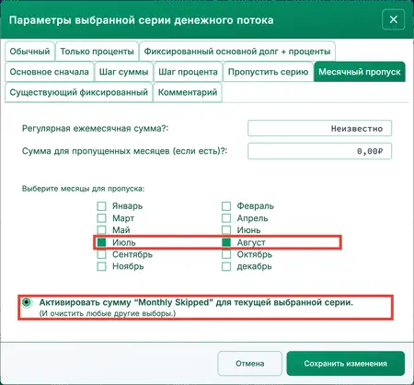Select Фиксированный основной долг + проценты tab

click(237, 52)
